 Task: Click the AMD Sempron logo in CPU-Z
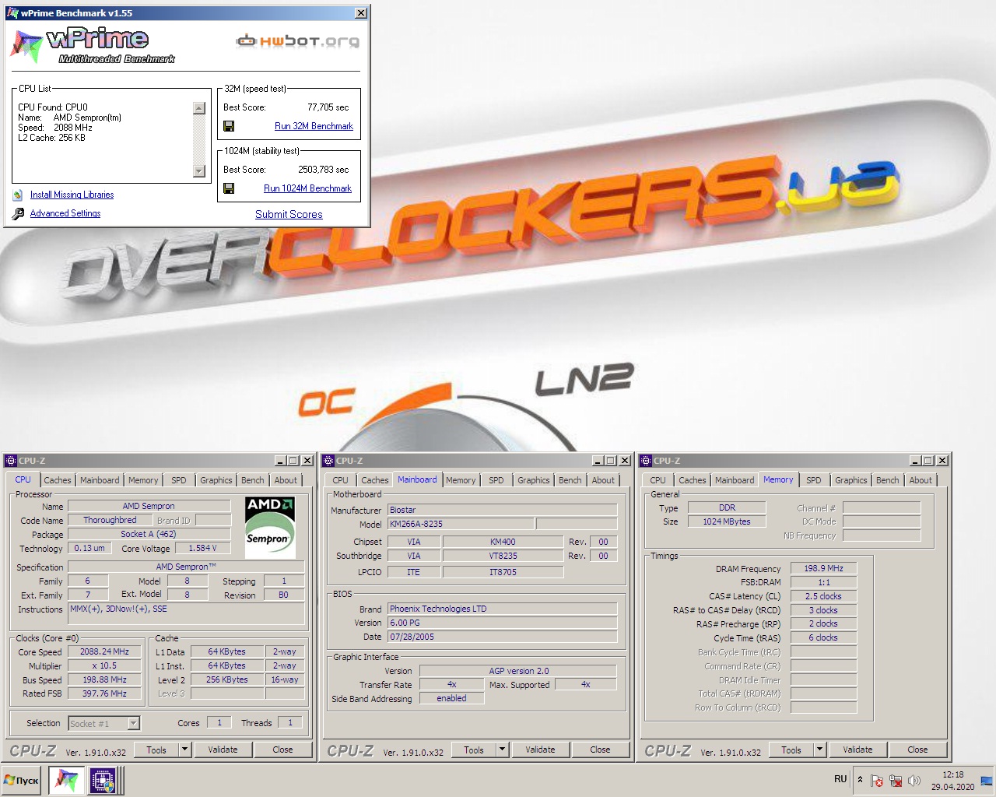click(270, 527)
